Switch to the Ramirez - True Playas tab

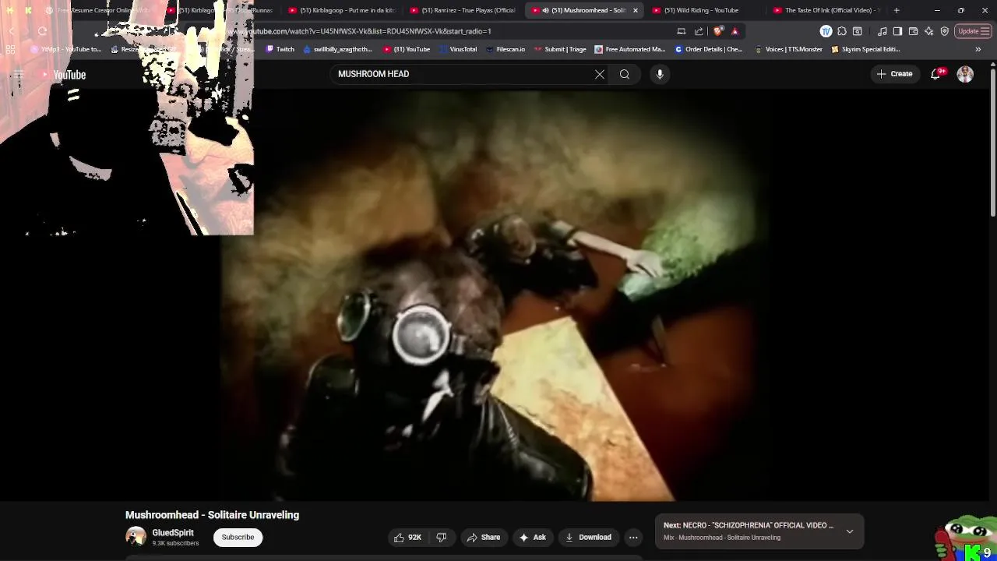pyautogui.click(x=463, y=10)
